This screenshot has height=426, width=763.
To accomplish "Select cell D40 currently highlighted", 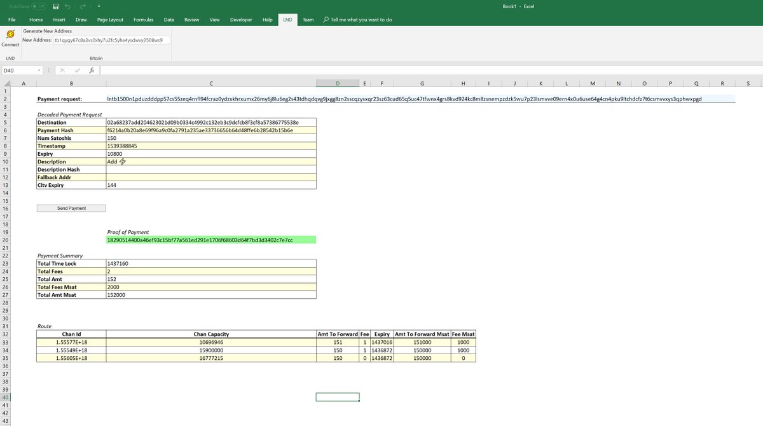I will point(337,396).
